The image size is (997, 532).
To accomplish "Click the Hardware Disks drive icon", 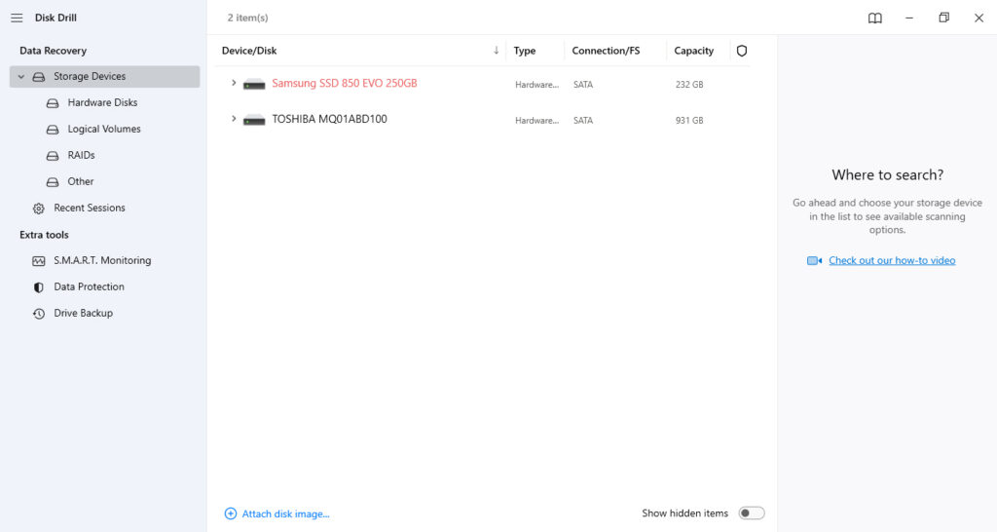I will coord(53,103).
